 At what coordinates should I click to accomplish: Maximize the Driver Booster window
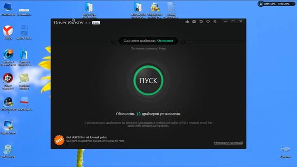pos(233,21)
